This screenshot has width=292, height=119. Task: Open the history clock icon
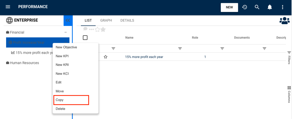(x=245, y=7)
